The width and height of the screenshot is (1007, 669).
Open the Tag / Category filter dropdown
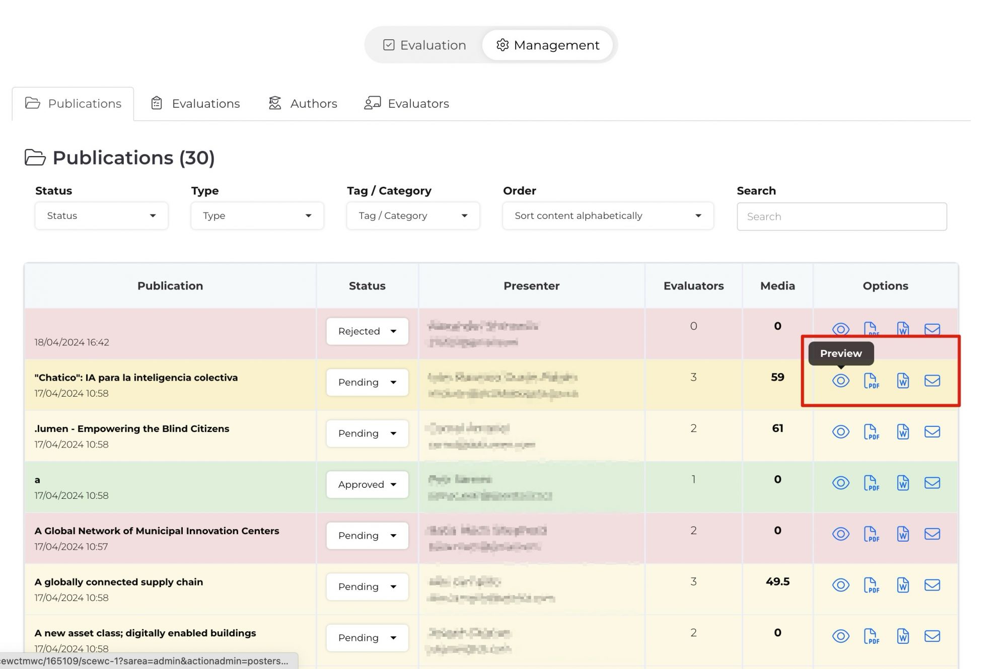413,216
